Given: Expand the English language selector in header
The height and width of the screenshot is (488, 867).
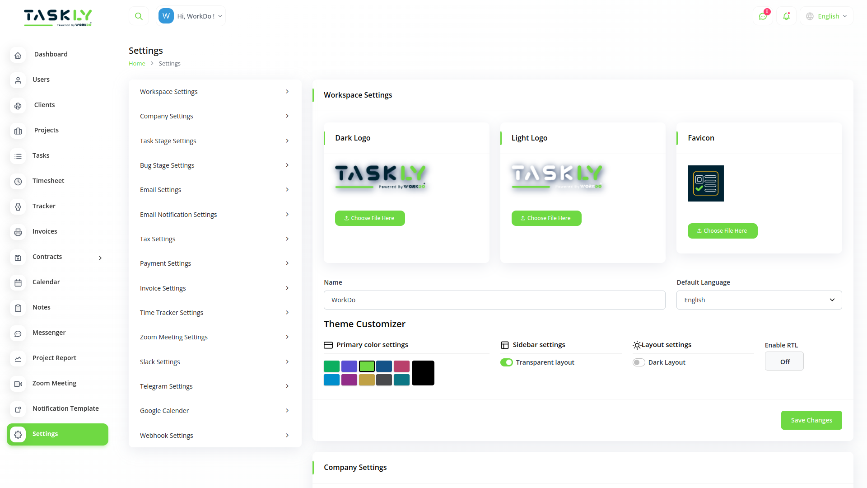Looking at the screenshot, I should 826,16.
